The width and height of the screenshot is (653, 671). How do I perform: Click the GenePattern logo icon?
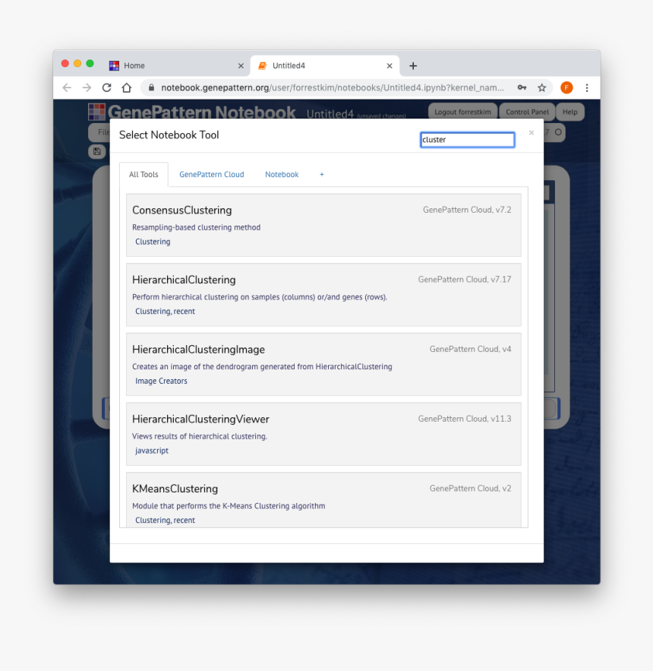96,112
